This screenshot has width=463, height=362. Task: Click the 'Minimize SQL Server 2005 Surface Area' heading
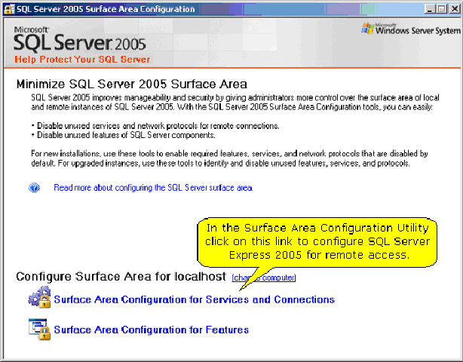pyautogui.click(x=132, y=84)
